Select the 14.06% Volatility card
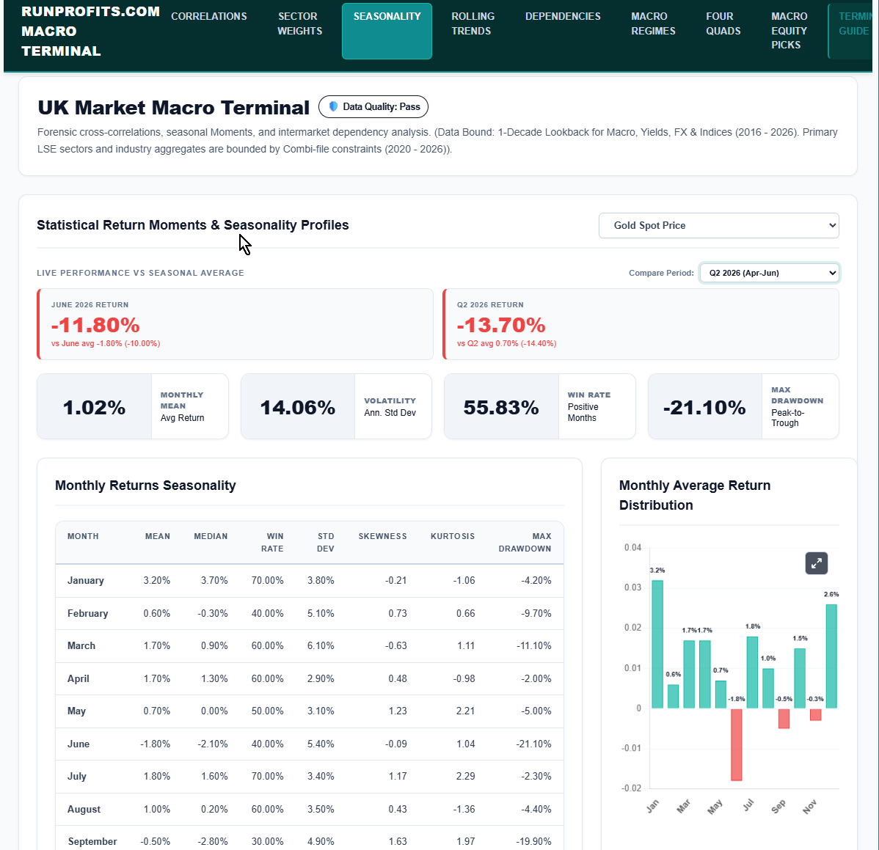The image size is (879, 850). click(x=336, y=406)
